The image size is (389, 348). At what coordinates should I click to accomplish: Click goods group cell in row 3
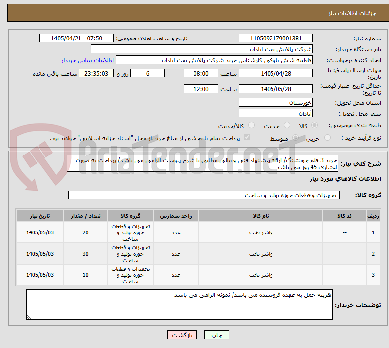(x=130, y=275)
